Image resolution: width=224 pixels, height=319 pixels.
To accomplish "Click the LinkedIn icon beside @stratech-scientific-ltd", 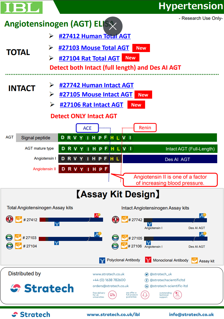I will [147, 286].
